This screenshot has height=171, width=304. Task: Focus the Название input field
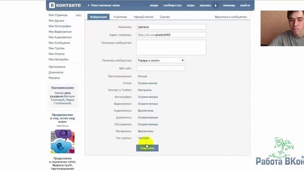coord(171,27)
